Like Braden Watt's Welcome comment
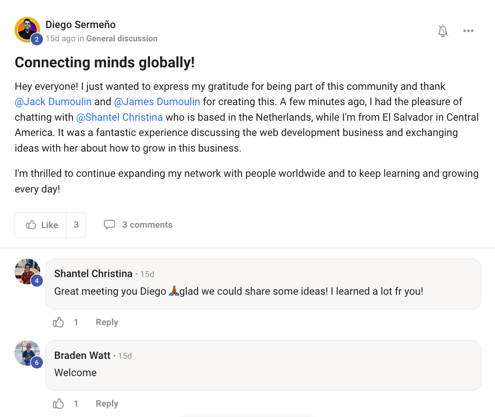Screen dimensions: 495x417 coord(59,404)
